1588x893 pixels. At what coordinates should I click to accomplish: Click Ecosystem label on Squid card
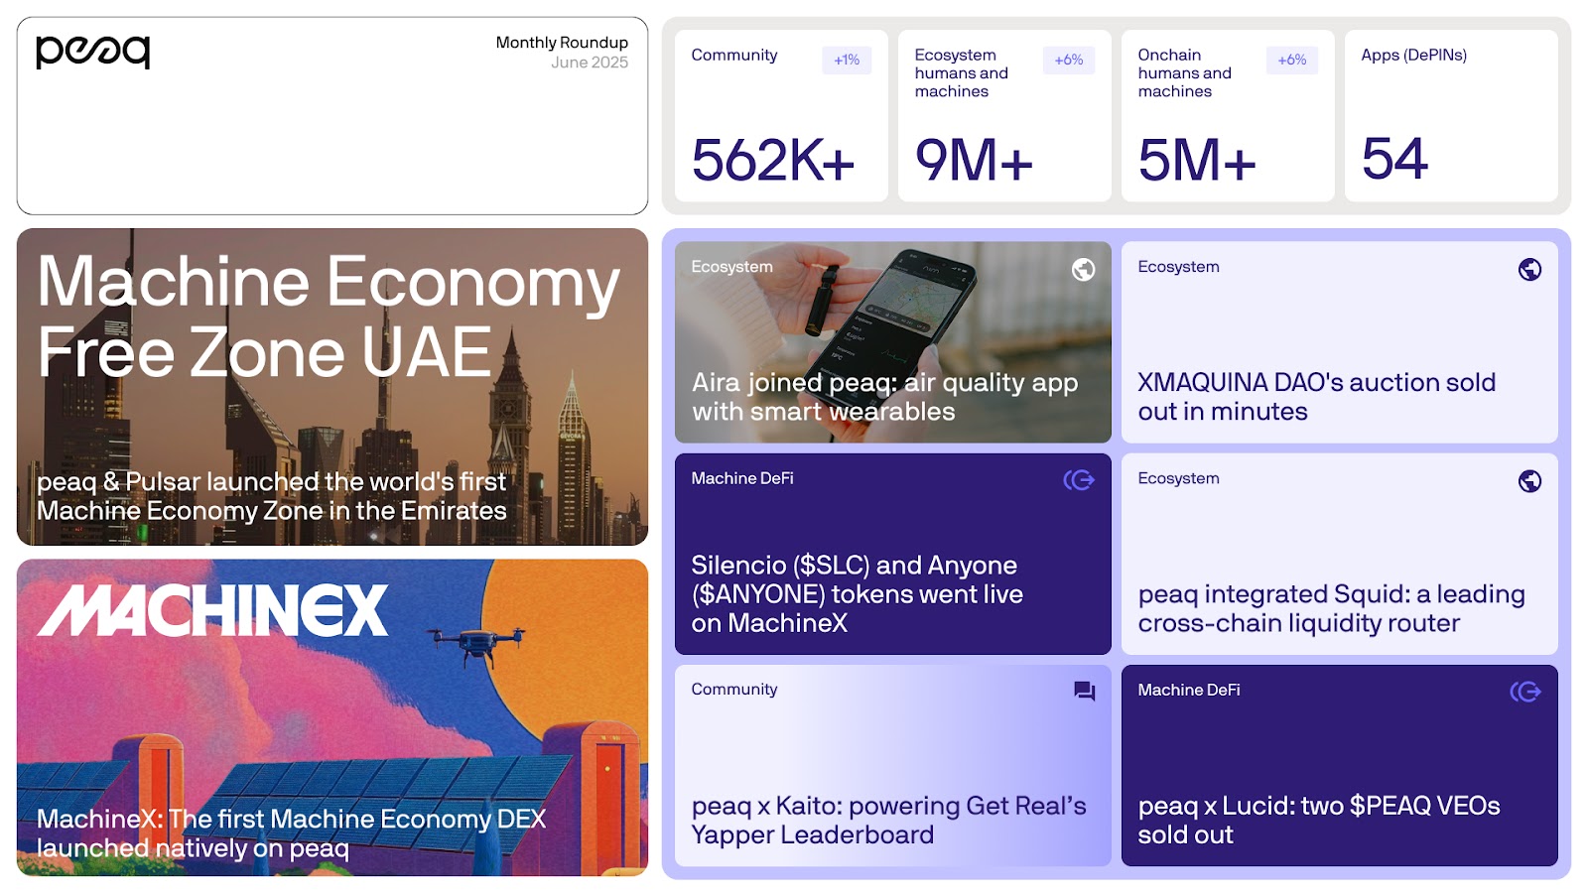click(1178, 478)
